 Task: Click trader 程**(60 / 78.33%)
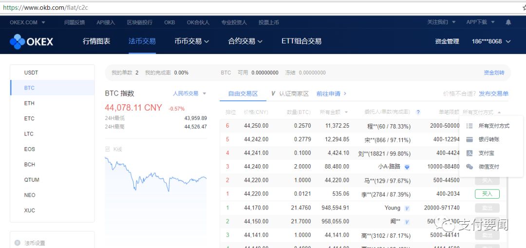(389, 126)
